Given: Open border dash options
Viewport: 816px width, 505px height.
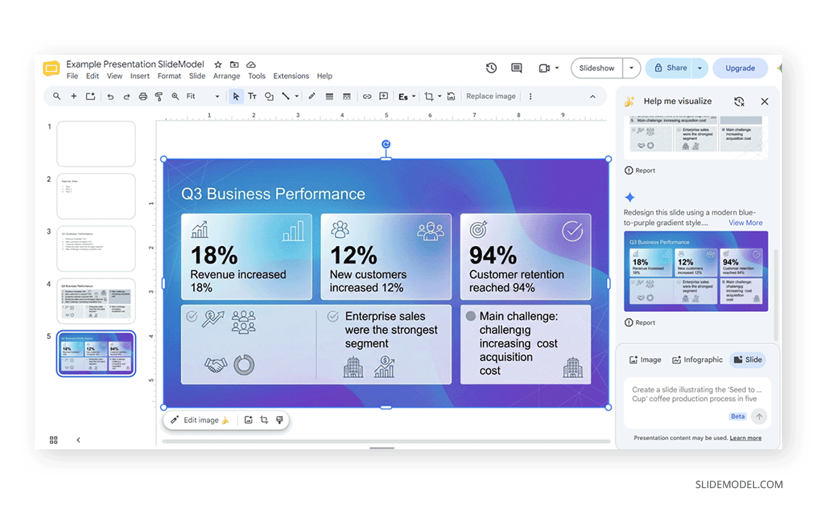Looking at the screenshot, I should click(x=346, y=97).
